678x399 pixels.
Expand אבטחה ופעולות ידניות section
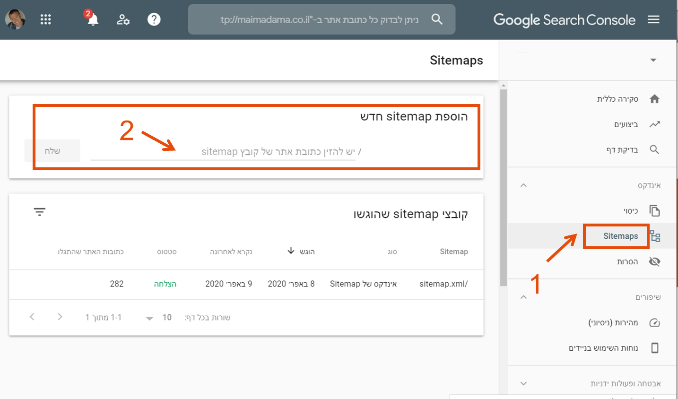tap(523, 383)
